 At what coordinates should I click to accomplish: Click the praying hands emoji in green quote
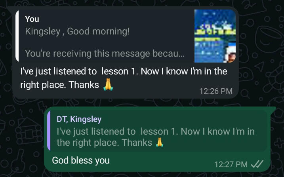pyautogui.click(x=160, y=143)
